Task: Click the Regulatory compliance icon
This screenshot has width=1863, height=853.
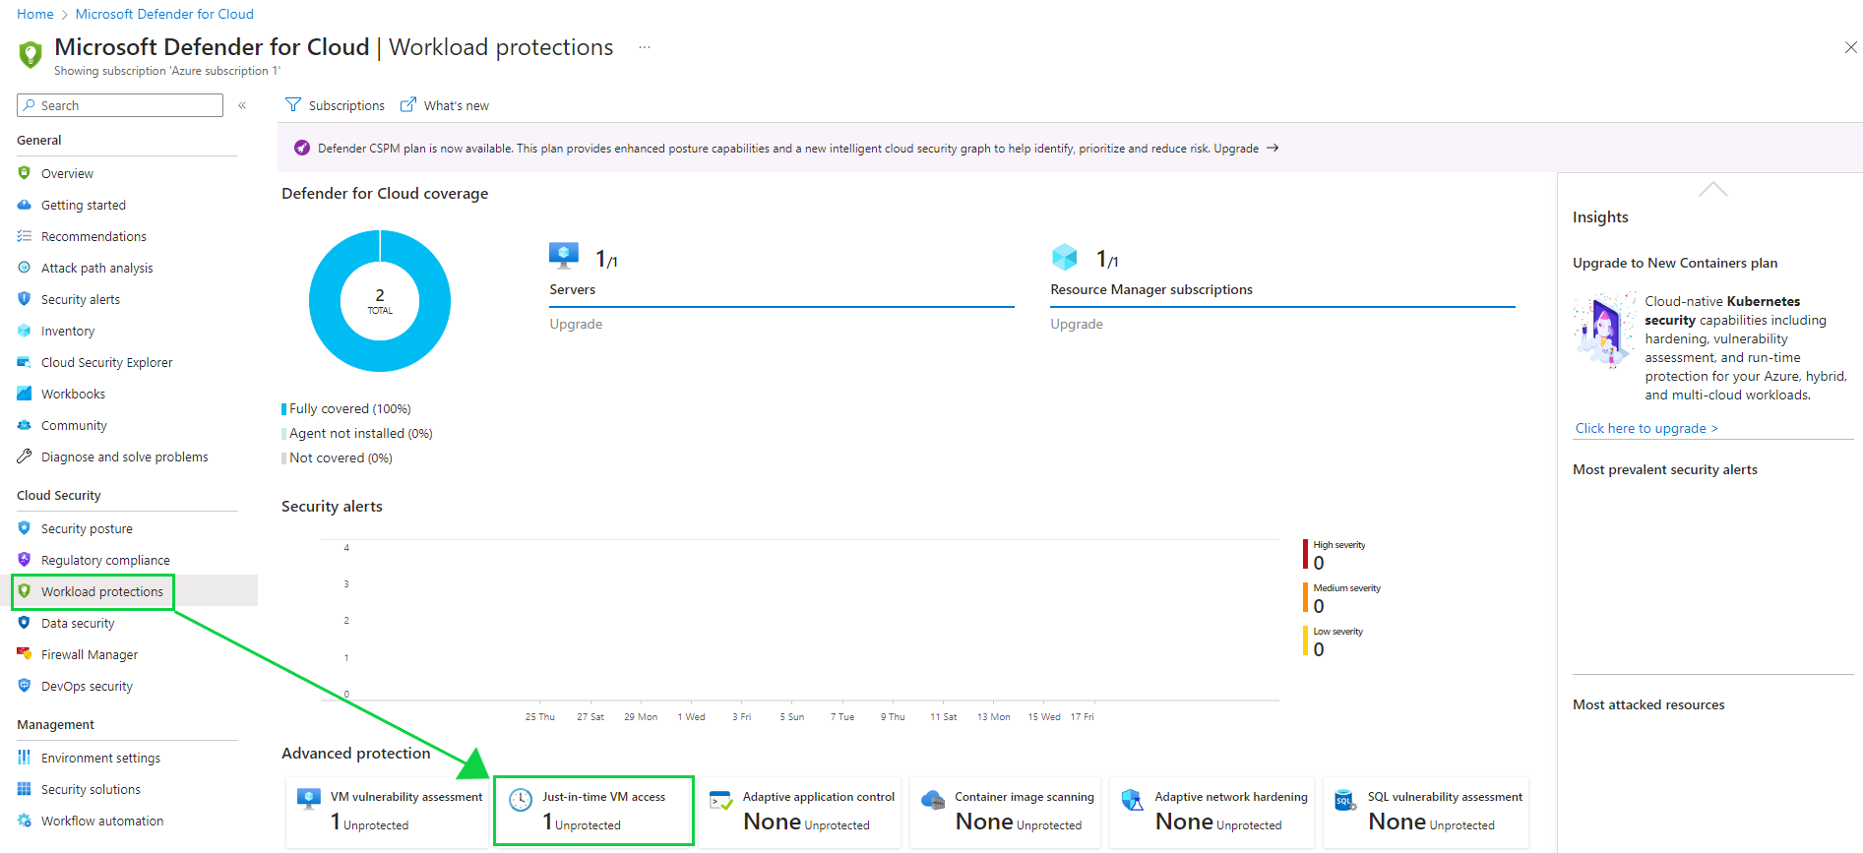Action: pyautogui.click(x=25, y=560)
